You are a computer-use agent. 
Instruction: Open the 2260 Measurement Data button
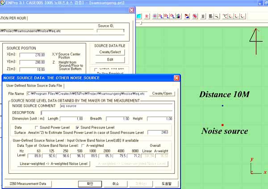28,184
